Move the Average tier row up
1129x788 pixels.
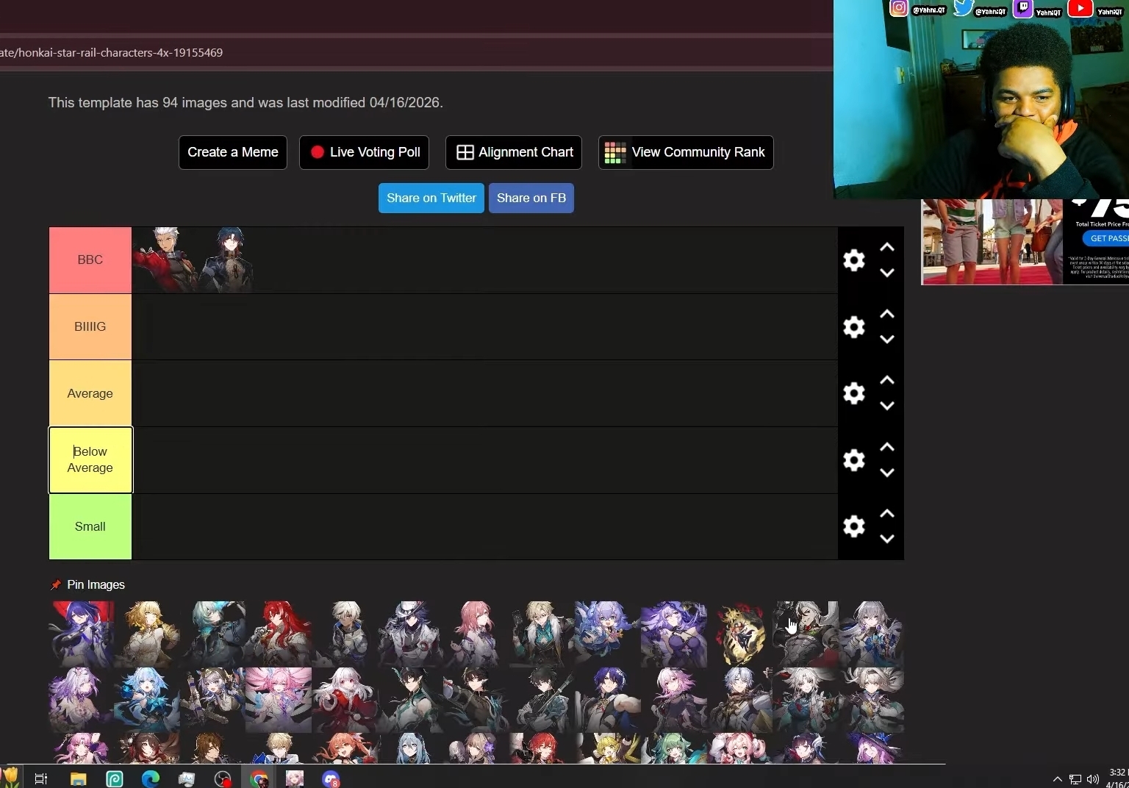(887, 380)
